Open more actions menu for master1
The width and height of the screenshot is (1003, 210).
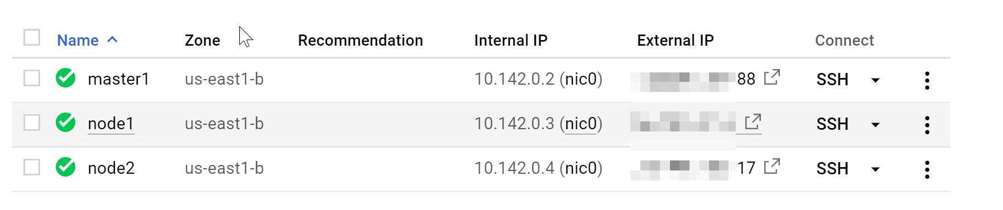[x=927, y=80]
